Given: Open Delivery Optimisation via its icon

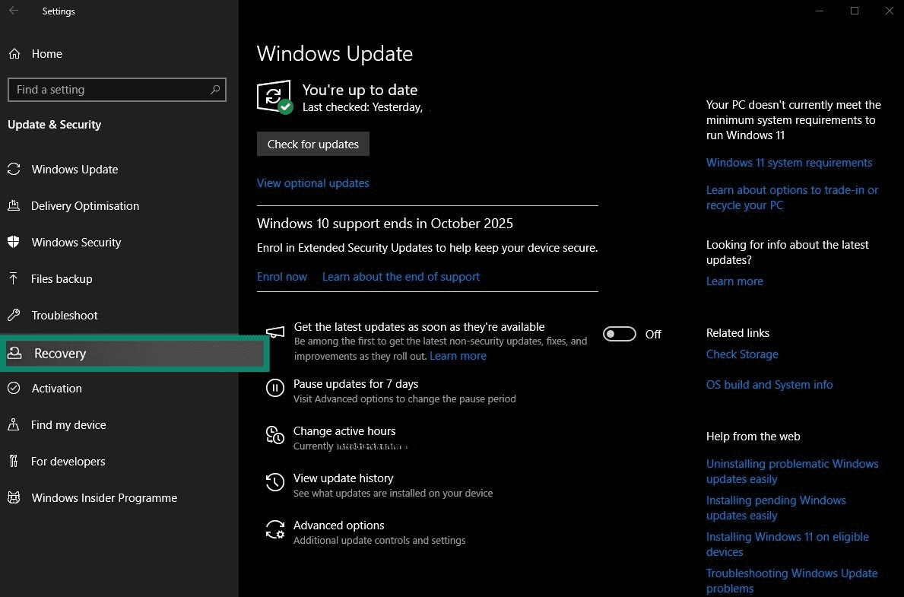Looking at the screenshot, I should 14,205.
